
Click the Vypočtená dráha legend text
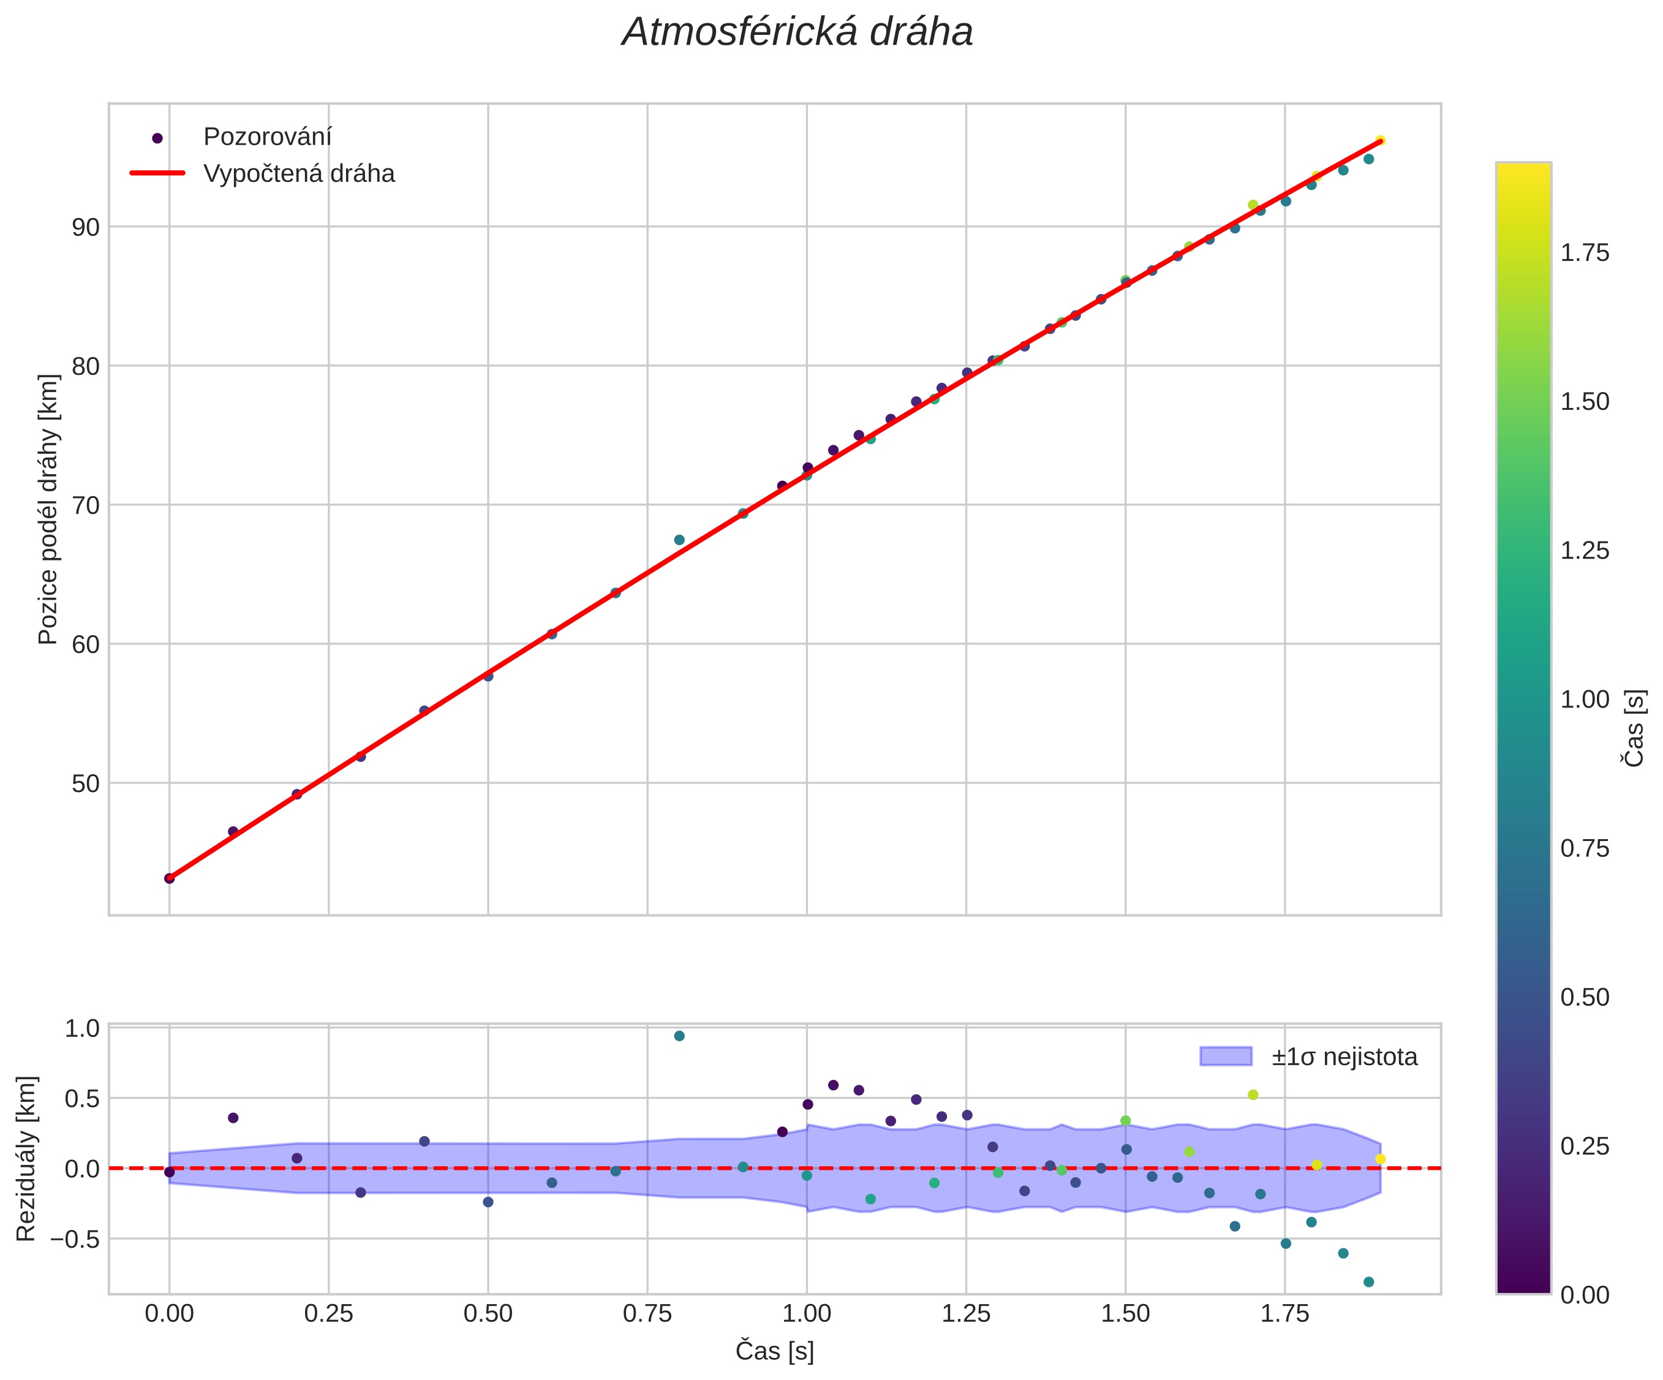point(298,173)
